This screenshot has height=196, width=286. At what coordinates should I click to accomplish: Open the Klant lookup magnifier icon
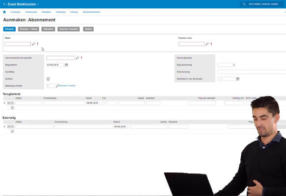33,44
